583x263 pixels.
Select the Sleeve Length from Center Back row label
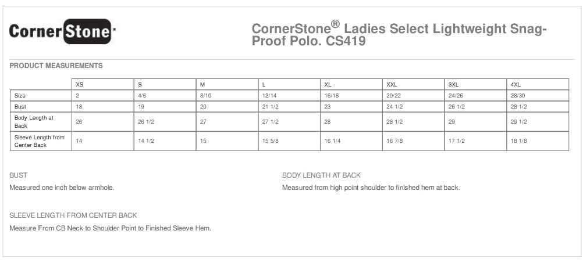tap(39, 141)
